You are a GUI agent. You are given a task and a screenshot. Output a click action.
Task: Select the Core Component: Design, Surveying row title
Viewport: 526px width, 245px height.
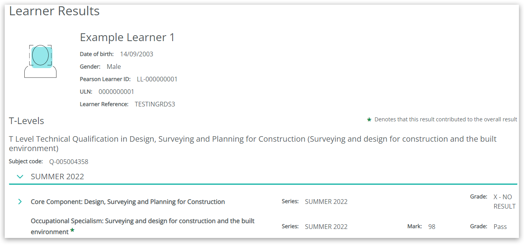tap(128, 202)
